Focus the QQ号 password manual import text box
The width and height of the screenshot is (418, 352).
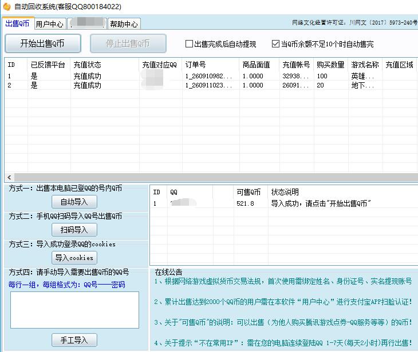tap(74, 310)
